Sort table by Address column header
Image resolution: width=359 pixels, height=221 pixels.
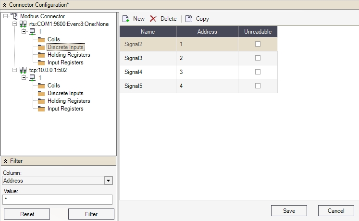[207, 32]
